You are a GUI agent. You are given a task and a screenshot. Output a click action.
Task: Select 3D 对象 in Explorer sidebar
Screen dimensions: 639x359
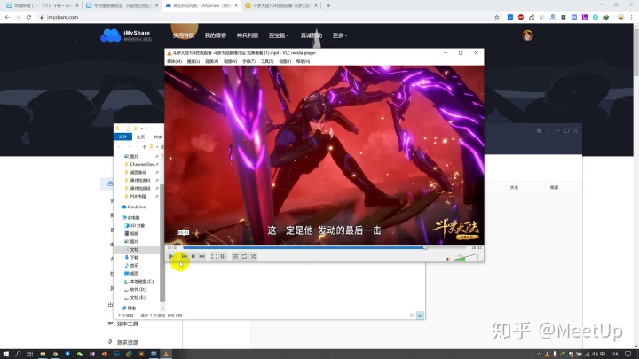click(x=135, y=225)
